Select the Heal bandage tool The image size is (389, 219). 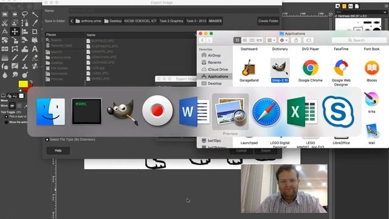[35, 66]
